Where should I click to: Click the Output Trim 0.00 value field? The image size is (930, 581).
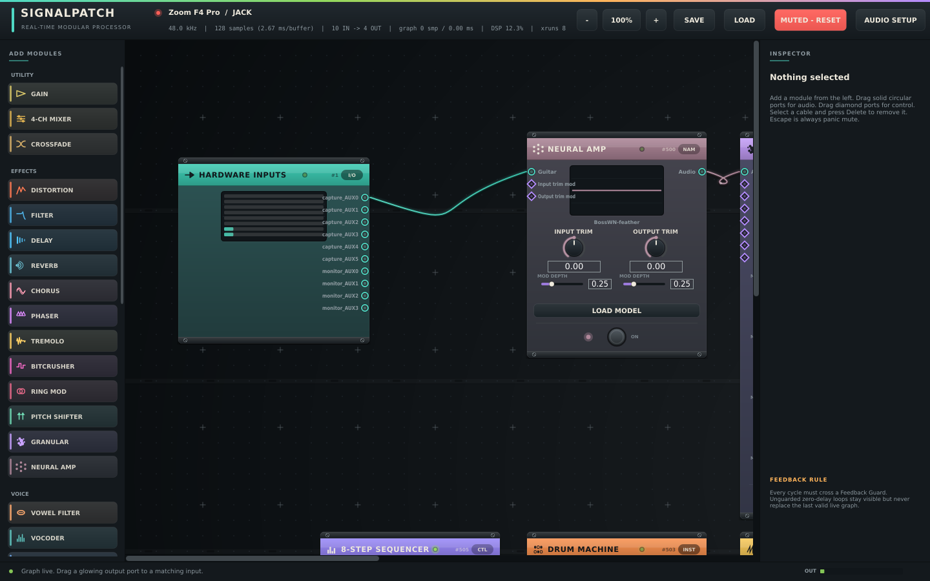656,267
